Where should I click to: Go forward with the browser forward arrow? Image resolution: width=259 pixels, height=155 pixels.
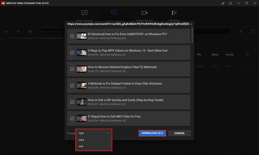click(18, 31)
